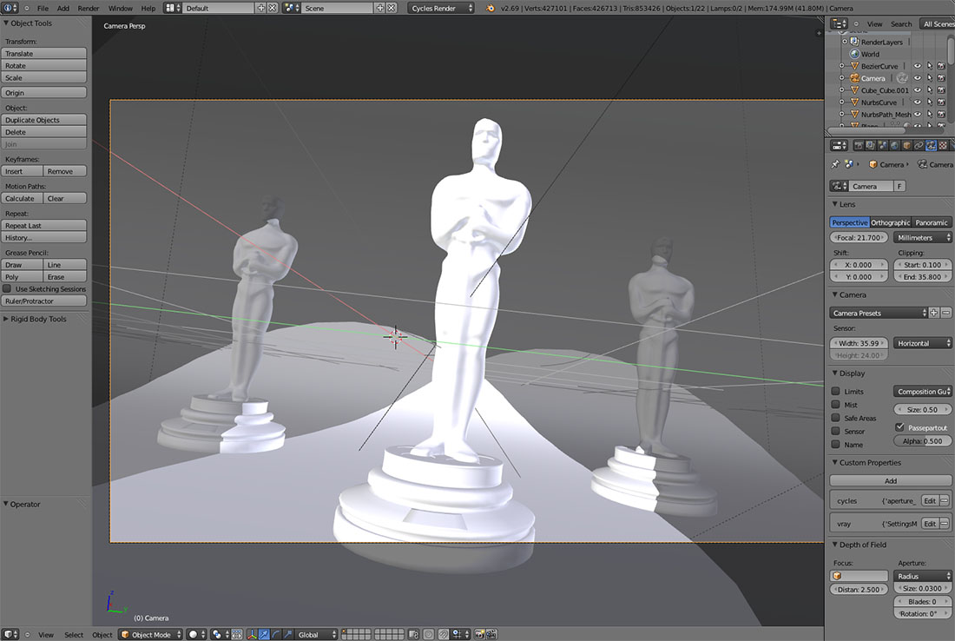The height and width of the screenshot is (641, 955).
Task: Select the translate manipulator arrow icon
Action: pos(264,634)
